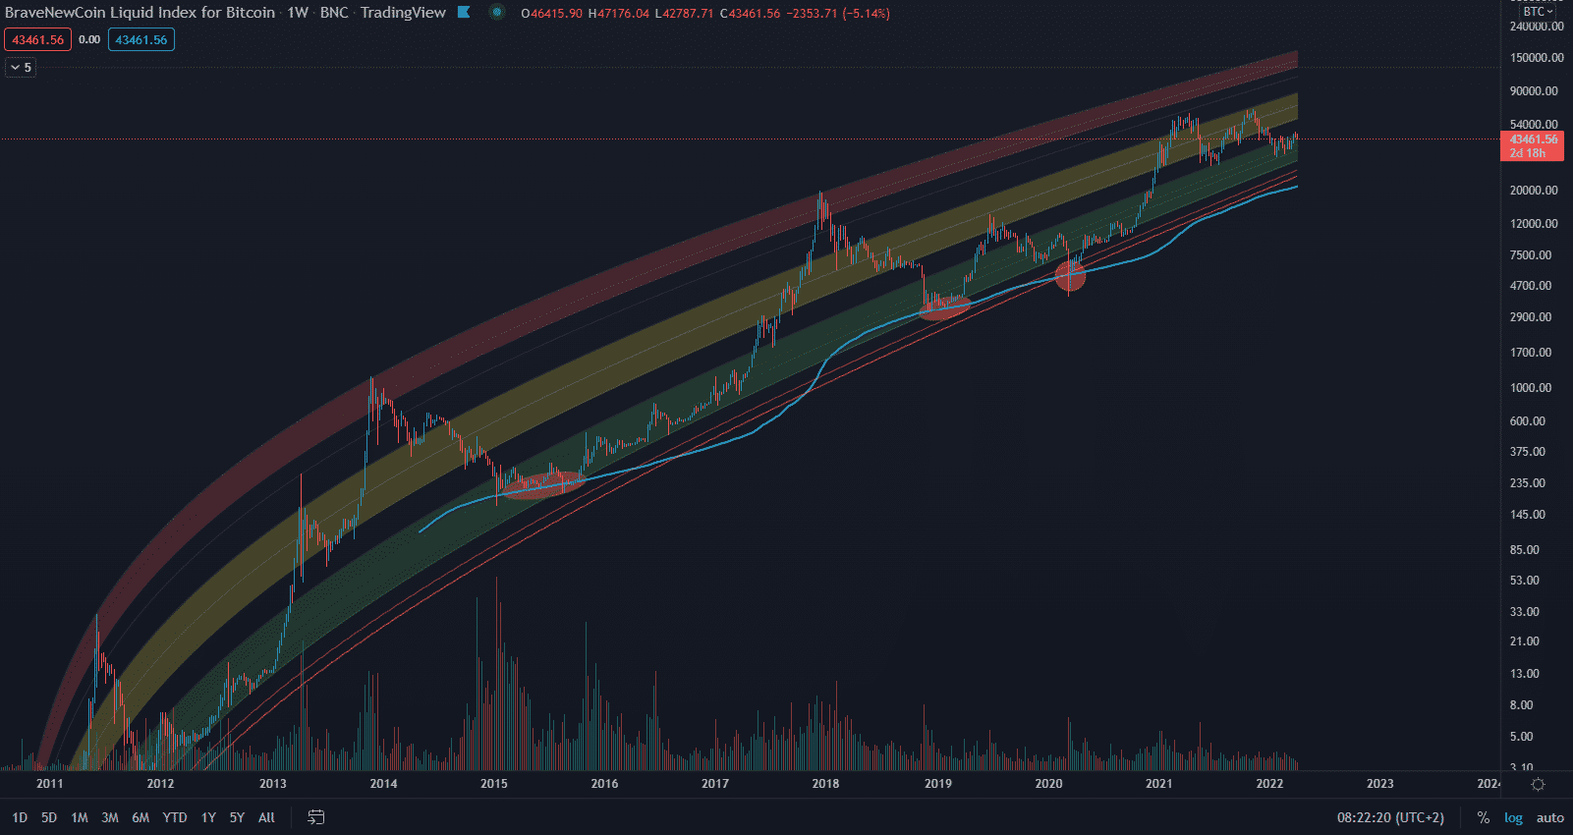The height and width of the screenshot is (835, 1573).
Task: Expand the collapsed indicators legend showing 5
Action: pyautogui.click(x=21, y=68)
